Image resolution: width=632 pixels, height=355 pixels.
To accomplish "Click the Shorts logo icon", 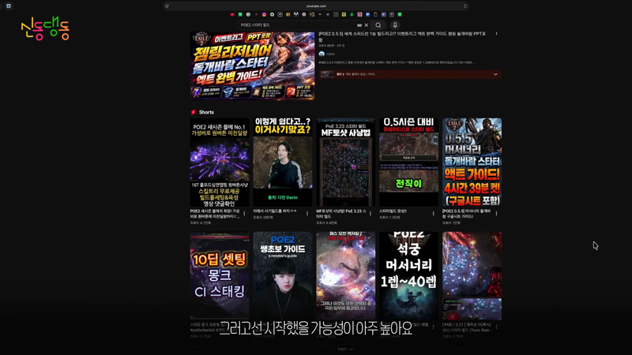I will pos(193,112).
